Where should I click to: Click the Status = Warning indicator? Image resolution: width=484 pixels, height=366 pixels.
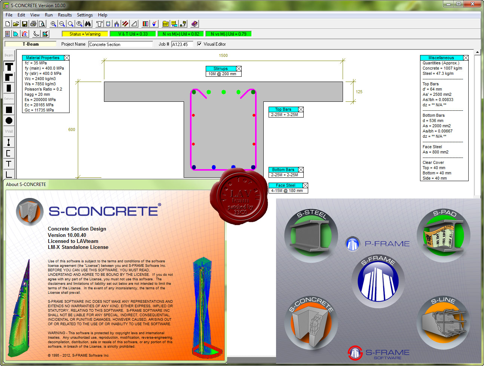coord(85,34)
